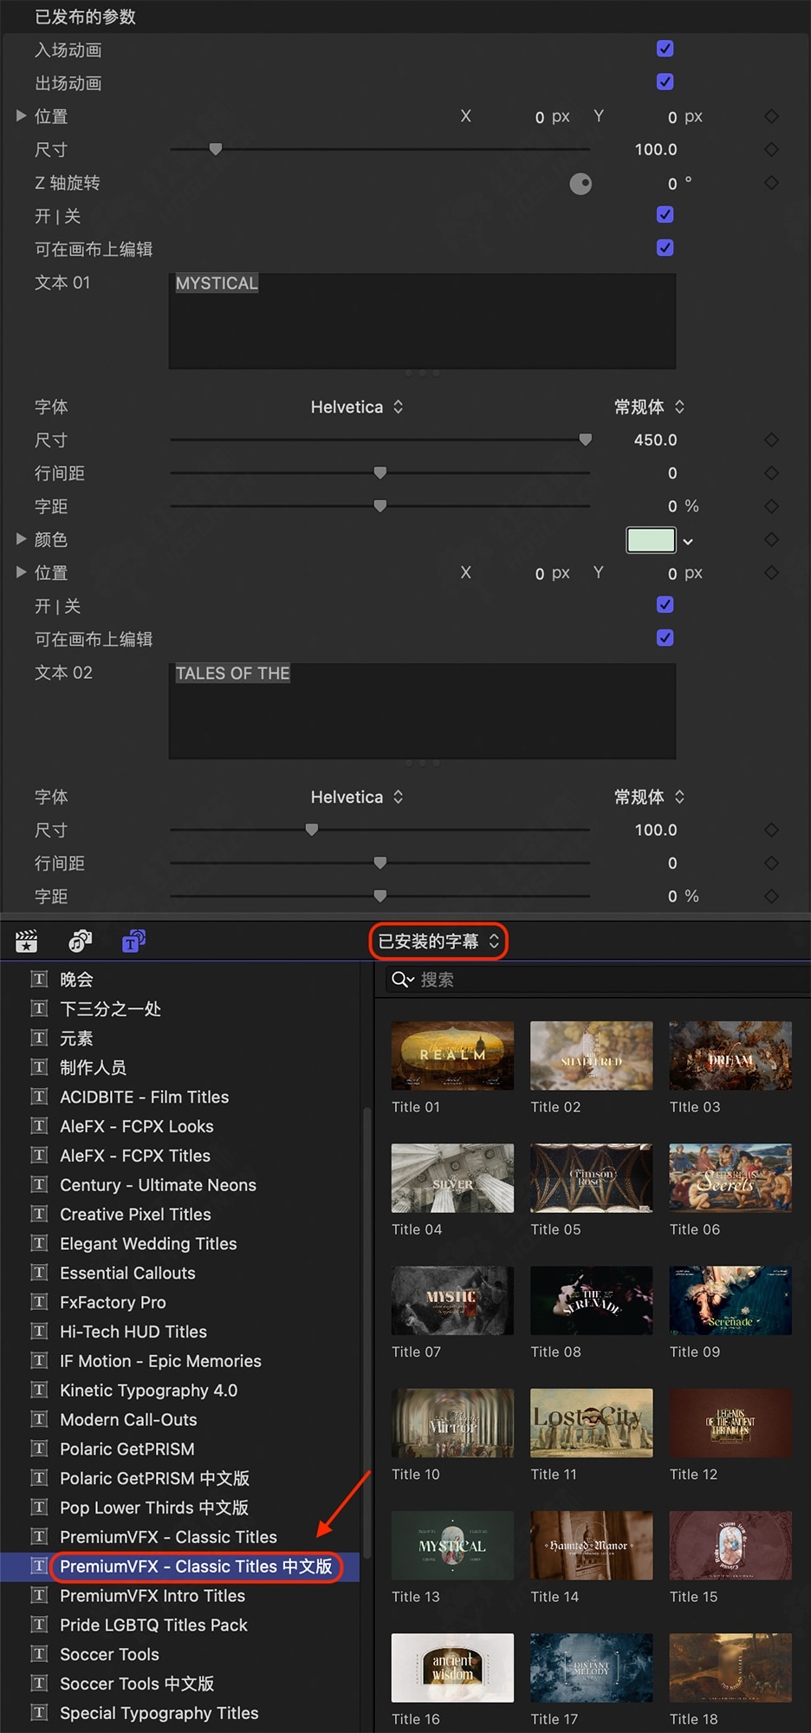
Task: Select Kinetic Typography 4.0 category
Action: pos(148,1391)
